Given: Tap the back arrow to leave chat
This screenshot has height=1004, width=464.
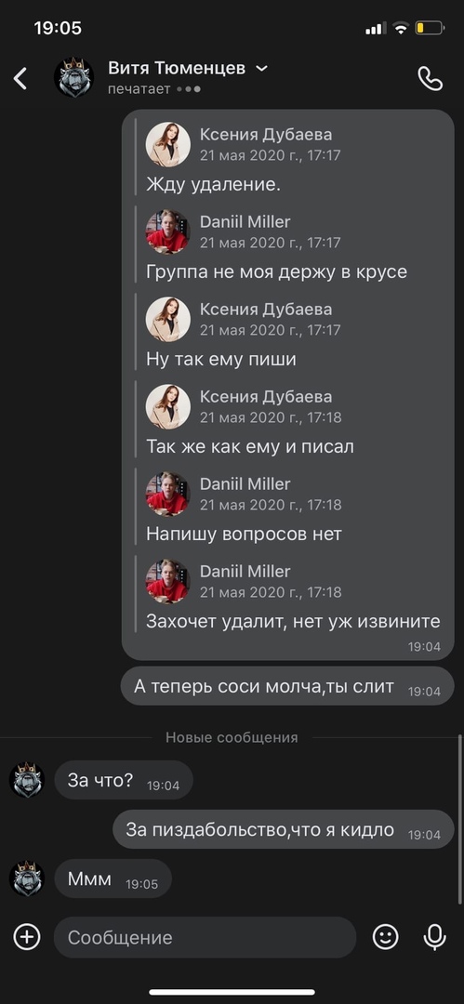Looking at the screenshot, I should tap(20, 78).
